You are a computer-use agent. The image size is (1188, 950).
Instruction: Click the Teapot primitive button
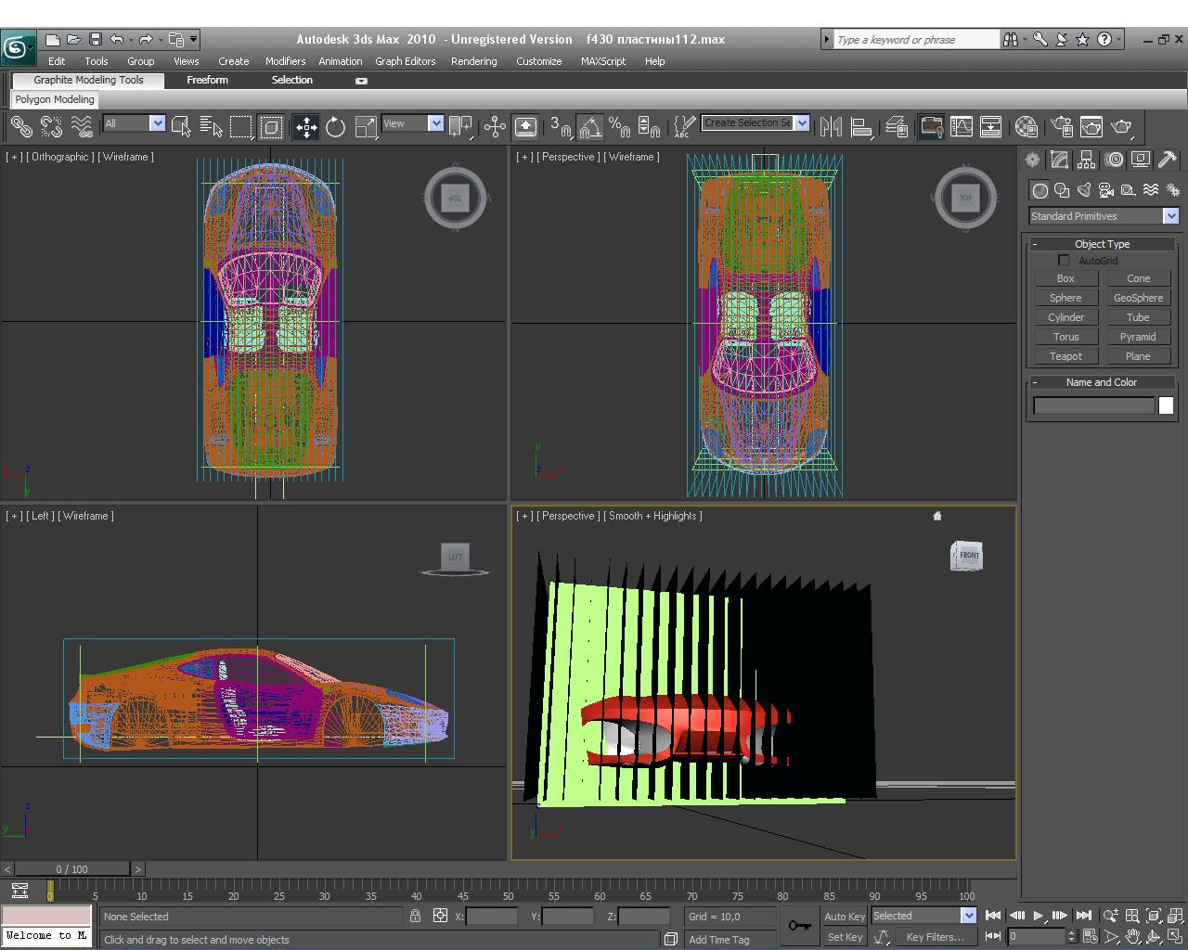pyautogui.click(x=1065, y=356)
